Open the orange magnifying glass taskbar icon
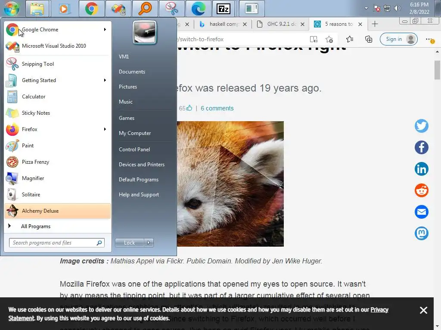 pos(145,9)
